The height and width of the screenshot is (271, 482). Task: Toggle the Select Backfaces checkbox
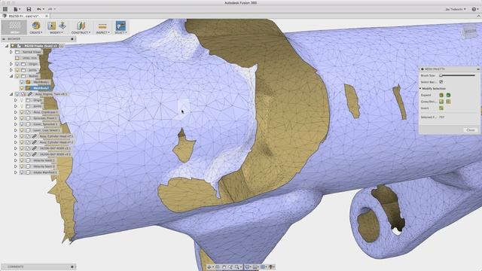pyautogui.click(x=441, y=82)
